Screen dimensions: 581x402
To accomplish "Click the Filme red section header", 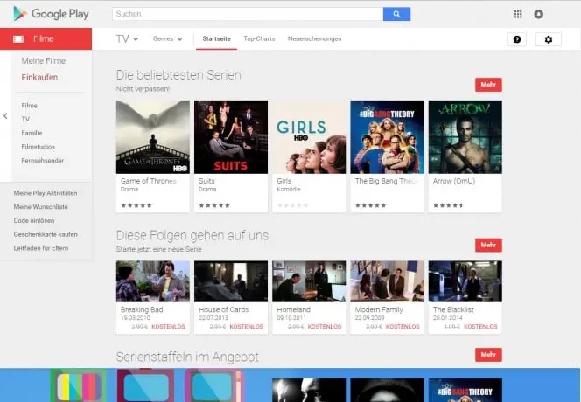I will 46,38.
